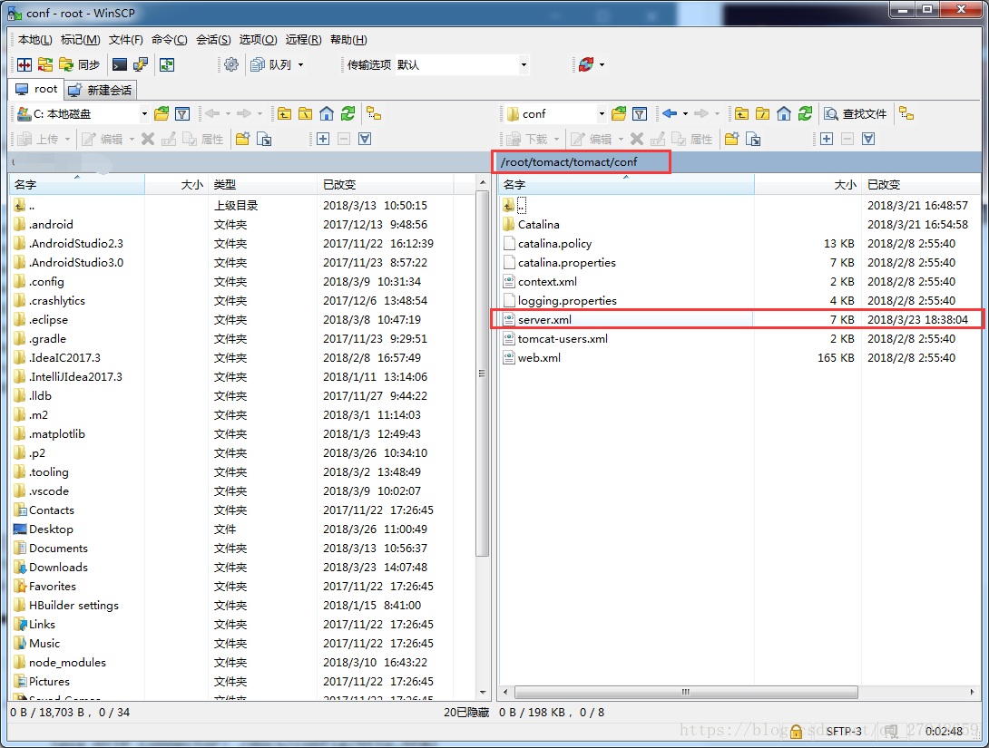Open the Local (本地) menu
Viewport: 989px width, 748px height.
[x=34, y=40]
